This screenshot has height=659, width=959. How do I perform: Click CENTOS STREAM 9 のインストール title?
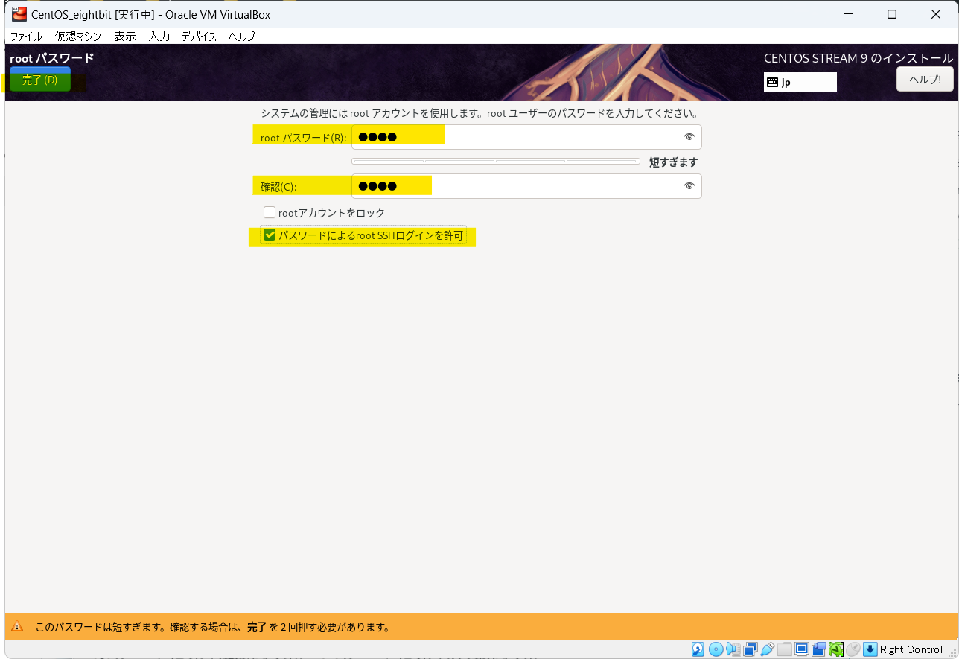click(858, 58)
